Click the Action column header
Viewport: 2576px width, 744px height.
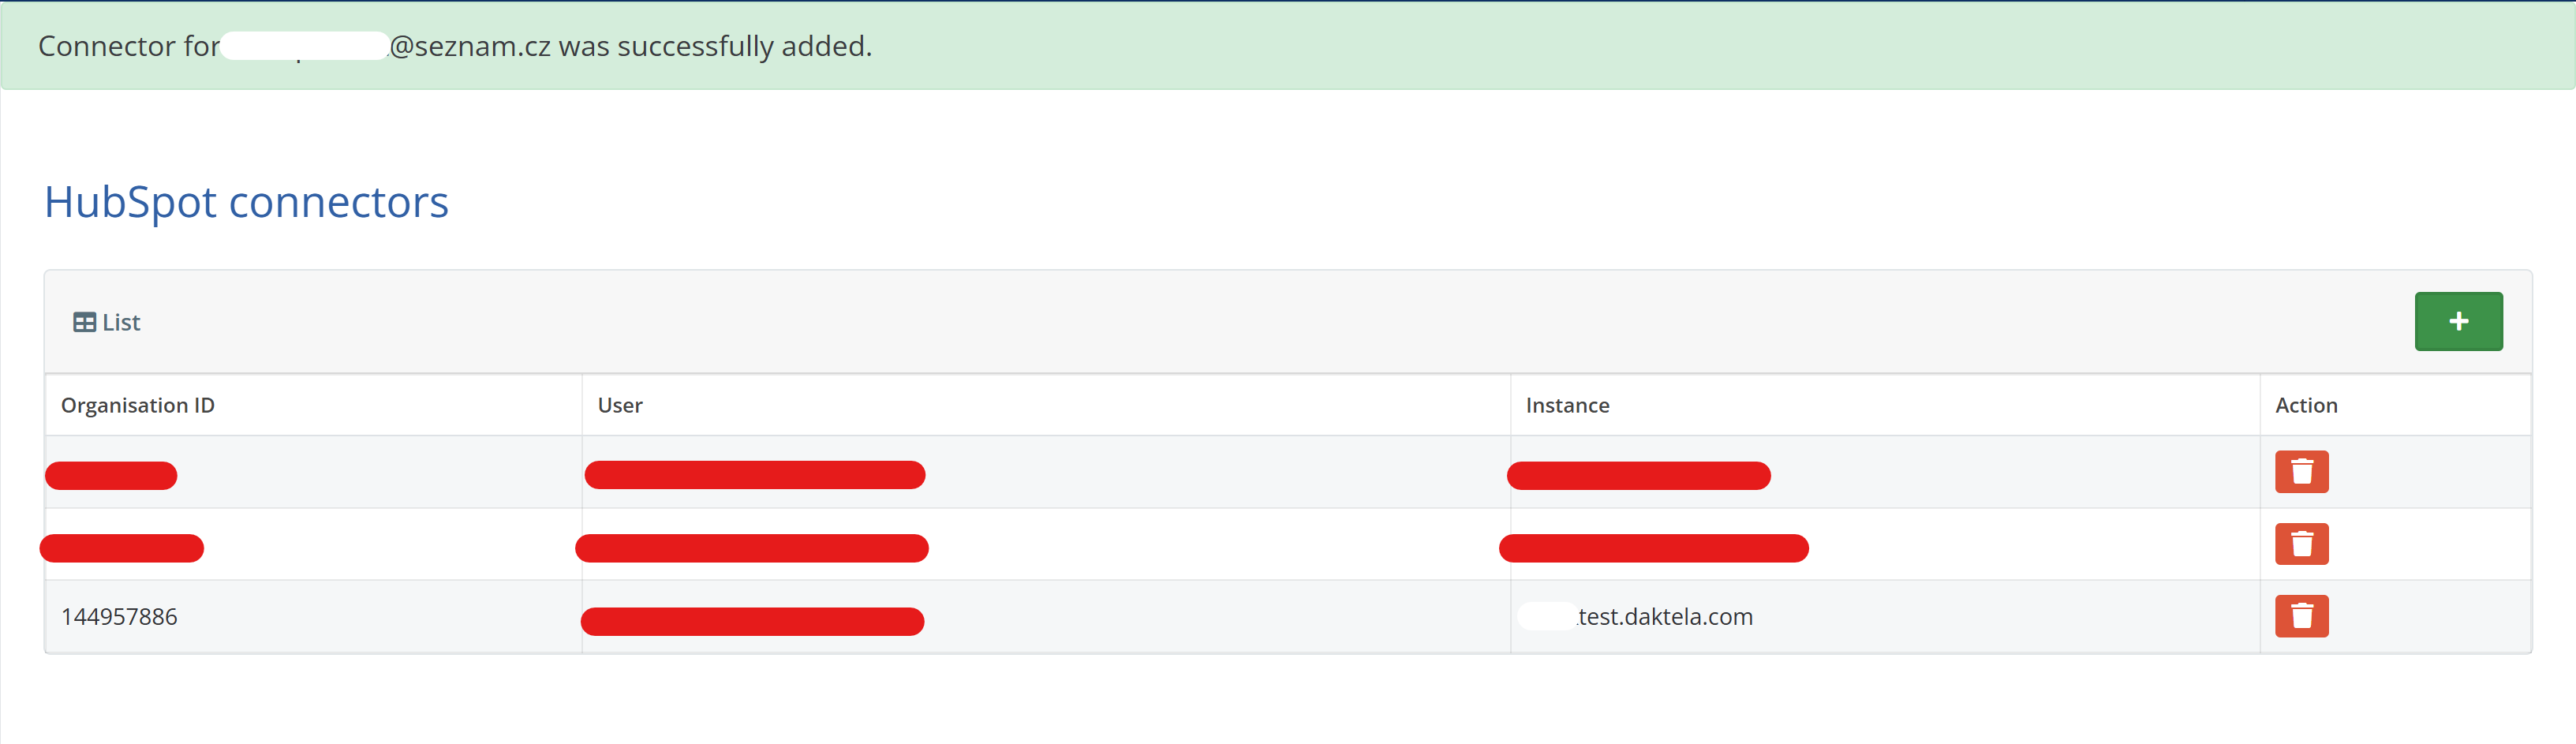2305,405
